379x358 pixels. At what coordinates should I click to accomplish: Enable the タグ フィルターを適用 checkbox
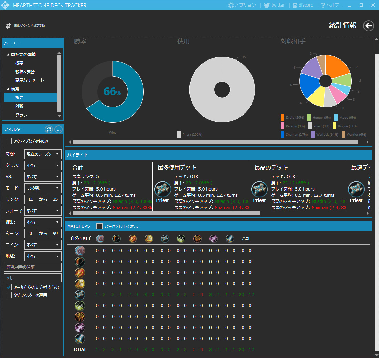click(9, 295)
